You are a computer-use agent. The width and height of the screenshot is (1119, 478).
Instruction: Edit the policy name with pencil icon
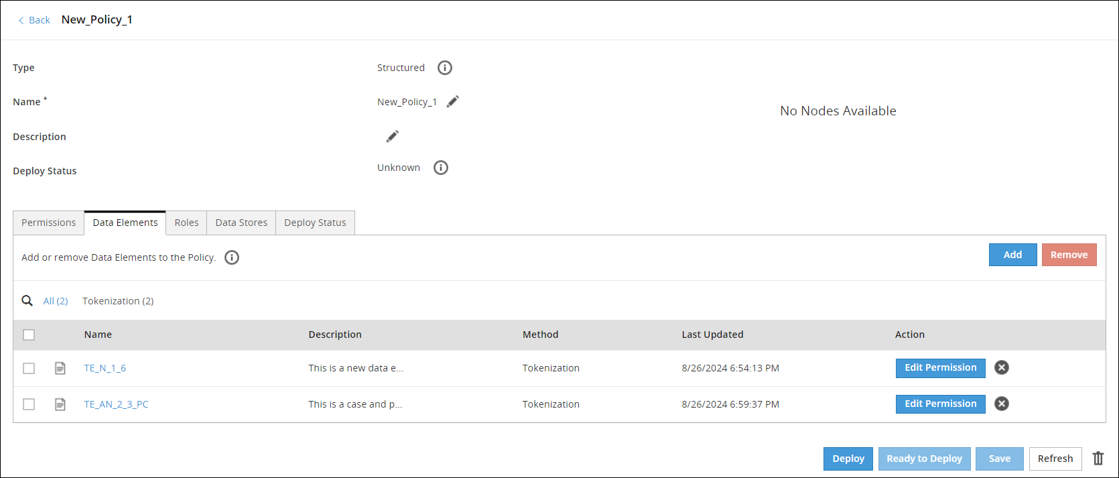pos(453,101)
